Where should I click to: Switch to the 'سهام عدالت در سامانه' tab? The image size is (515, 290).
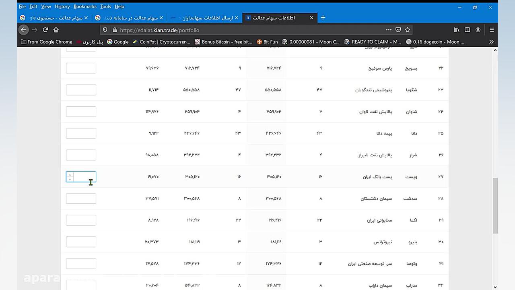130,18
